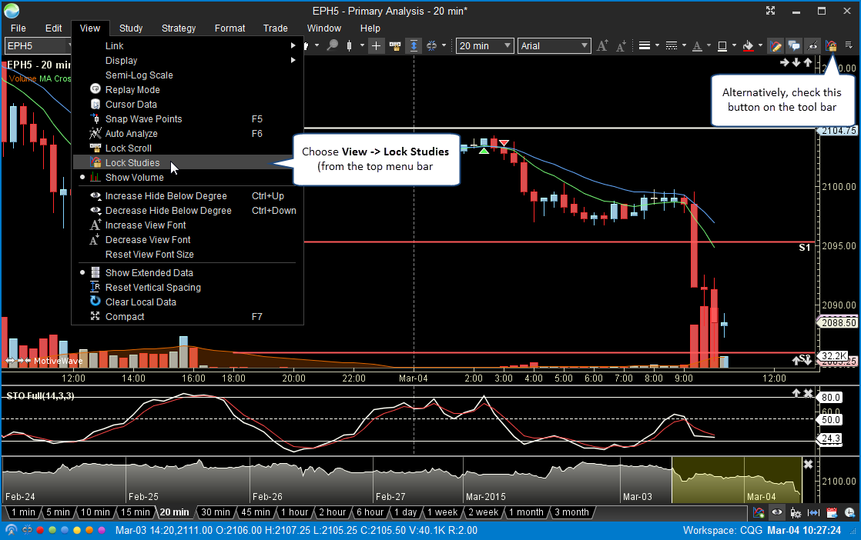Click the add study icon at bottom right
Viewport: 861px width, 540px height.
click(x=759, y=512)
